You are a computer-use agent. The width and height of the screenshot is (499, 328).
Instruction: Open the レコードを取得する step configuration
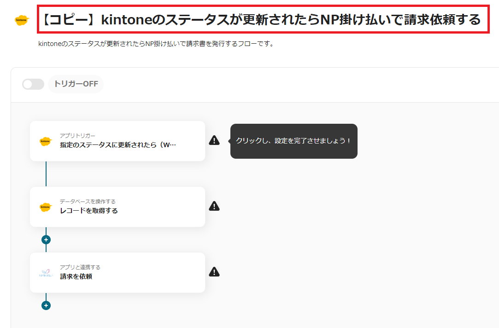pos(117,207)
